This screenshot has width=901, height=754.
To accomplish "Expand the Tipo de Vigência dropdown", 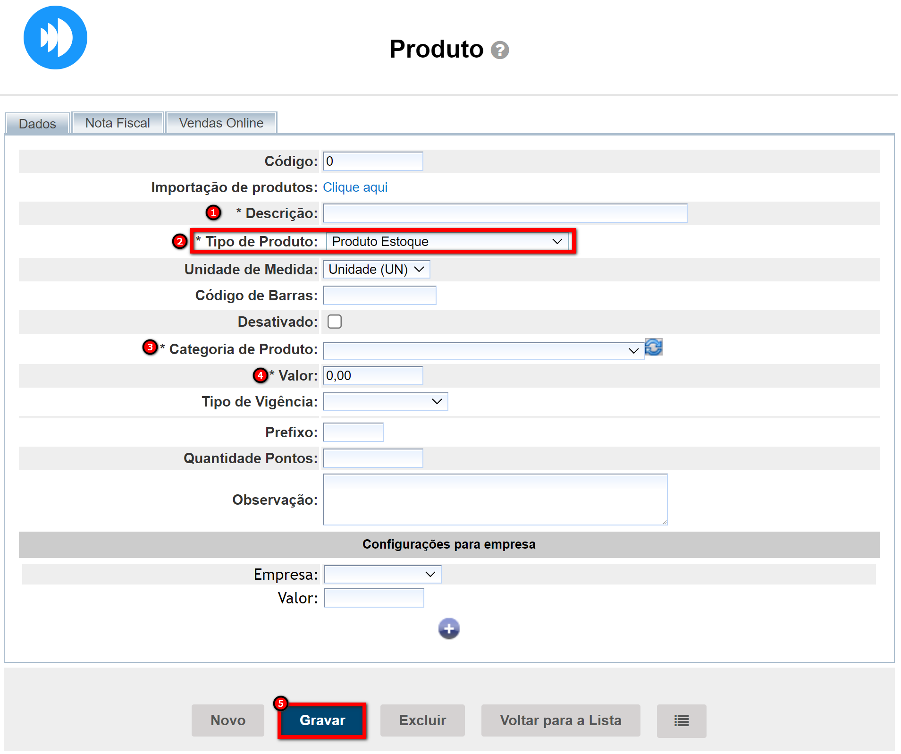I will (385, 402).
